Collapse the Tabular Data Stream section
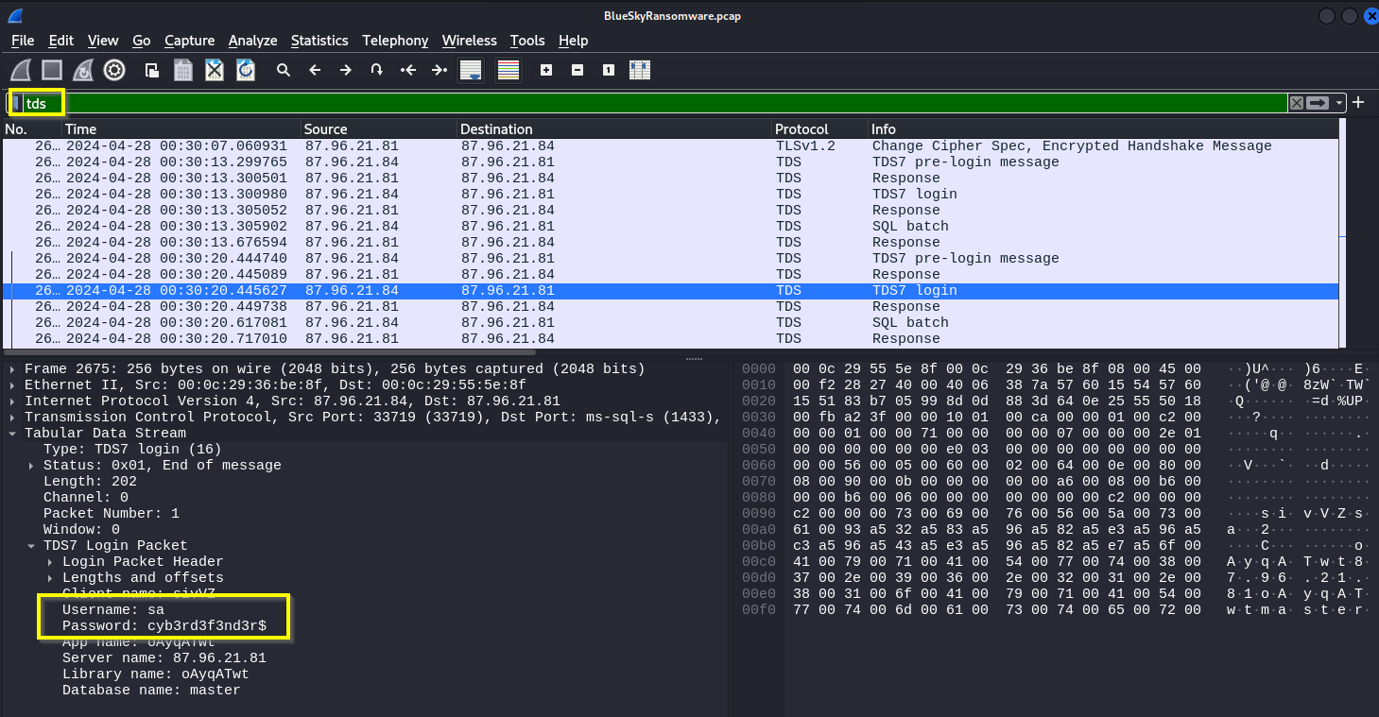The height and width of the screenshot is (717, 1379). (11, 434)
